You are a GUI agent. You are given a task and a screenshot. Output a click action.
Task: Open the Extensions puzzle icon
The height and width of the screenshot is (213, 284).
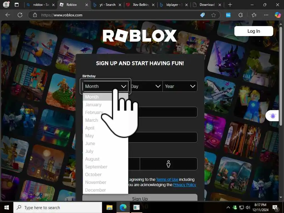pyautogui.click(x=240, y=15)
